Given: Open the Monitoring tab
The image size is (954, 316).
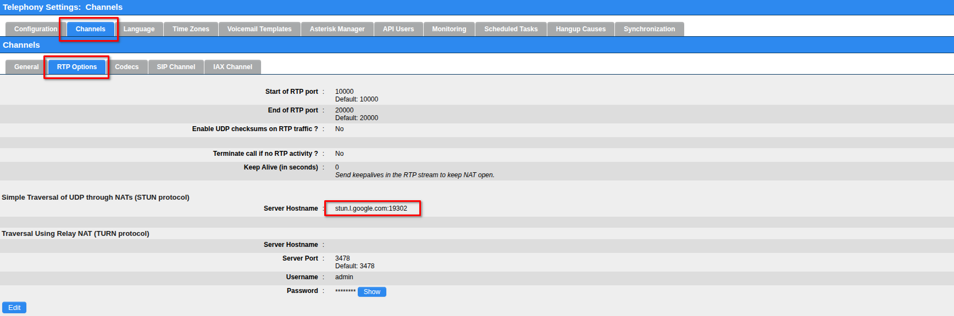Looking at the screenshot, I should pyautogui.click(x=448, y=29).
